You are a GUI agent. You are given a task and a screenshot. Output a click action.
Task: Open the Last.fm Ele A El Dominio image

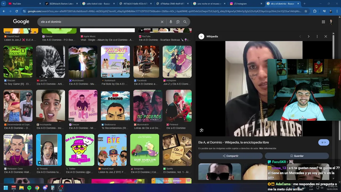(x=50, y=62)
